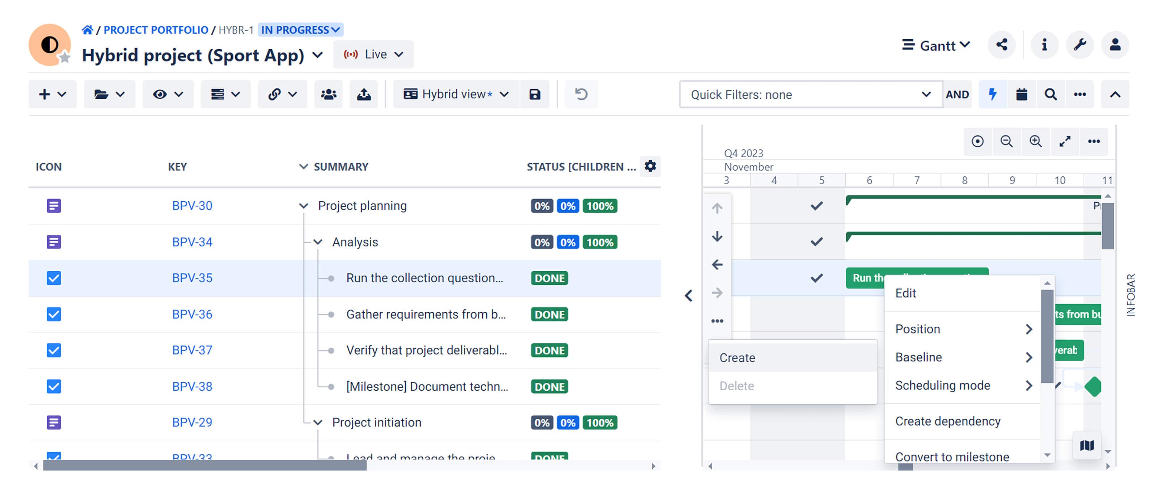1158x485 pixels.
Task: Center Gantt on today target icon
Action: coord(977,141)
